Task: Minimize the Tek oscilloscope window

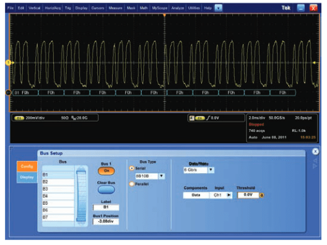Action: pyautogui.click(x=301, y=8)
